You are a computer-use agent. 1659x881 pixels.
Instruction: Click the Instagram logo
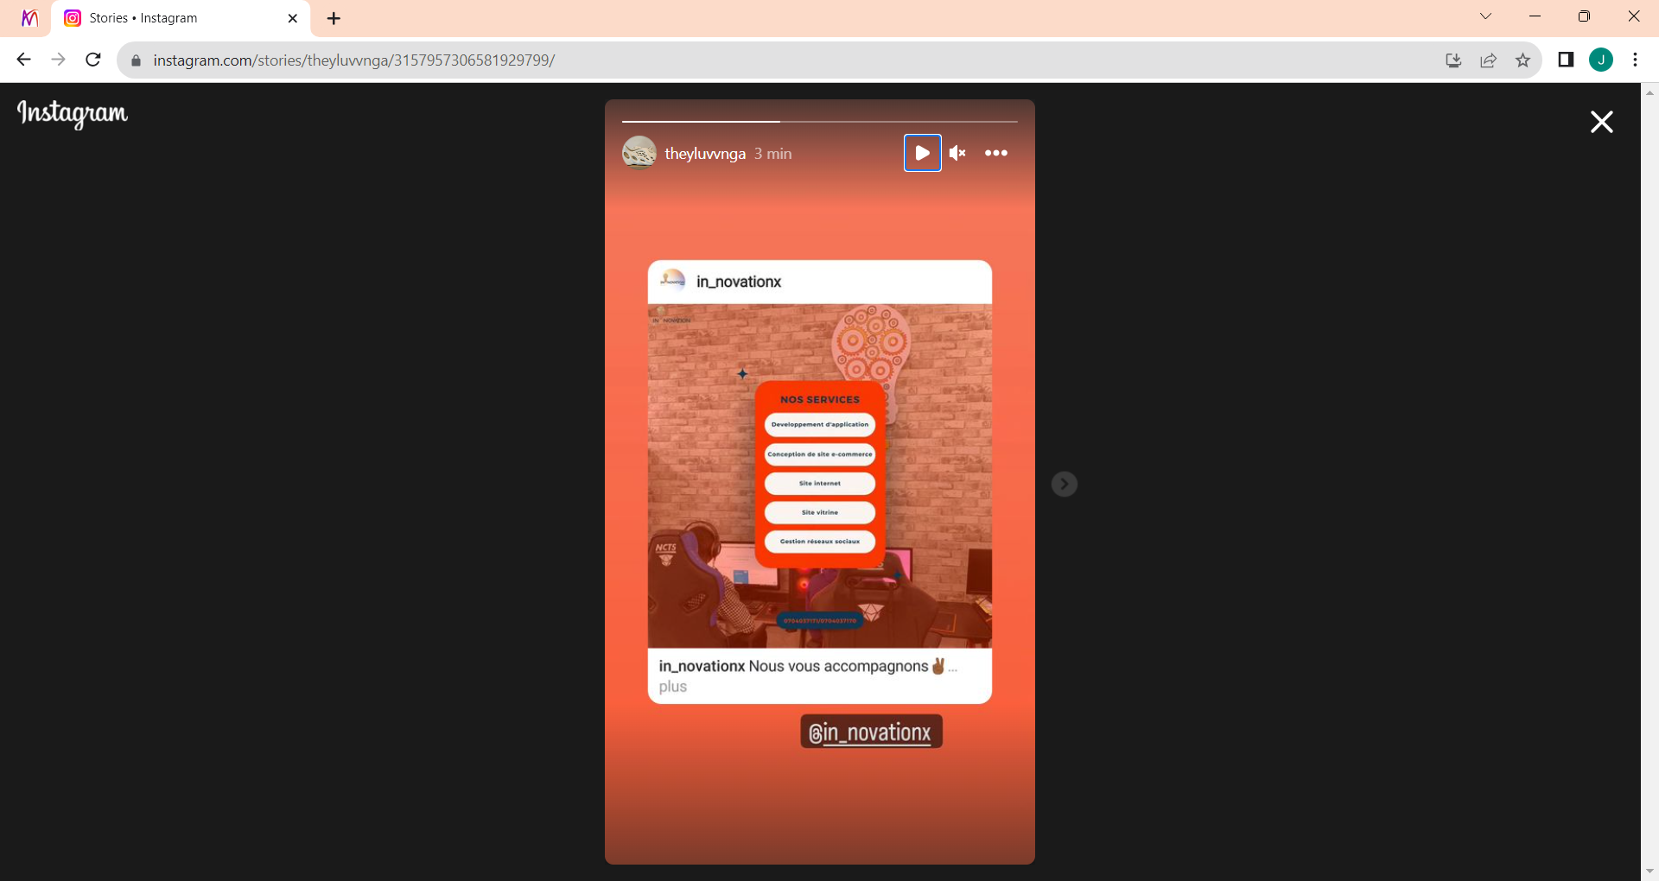(x=73, y=113)
